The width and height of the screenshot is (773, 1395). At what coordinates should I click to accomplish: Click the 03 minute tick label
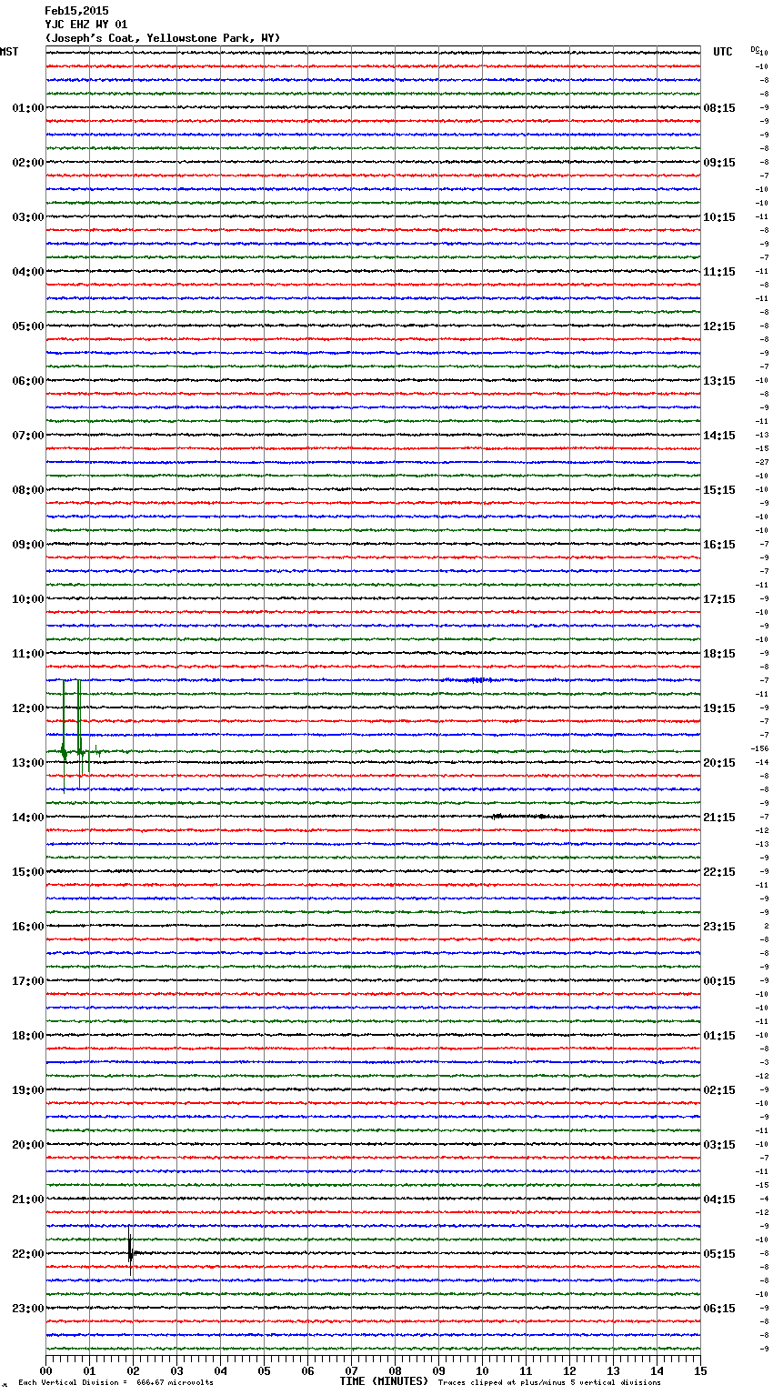[176, 1370]
